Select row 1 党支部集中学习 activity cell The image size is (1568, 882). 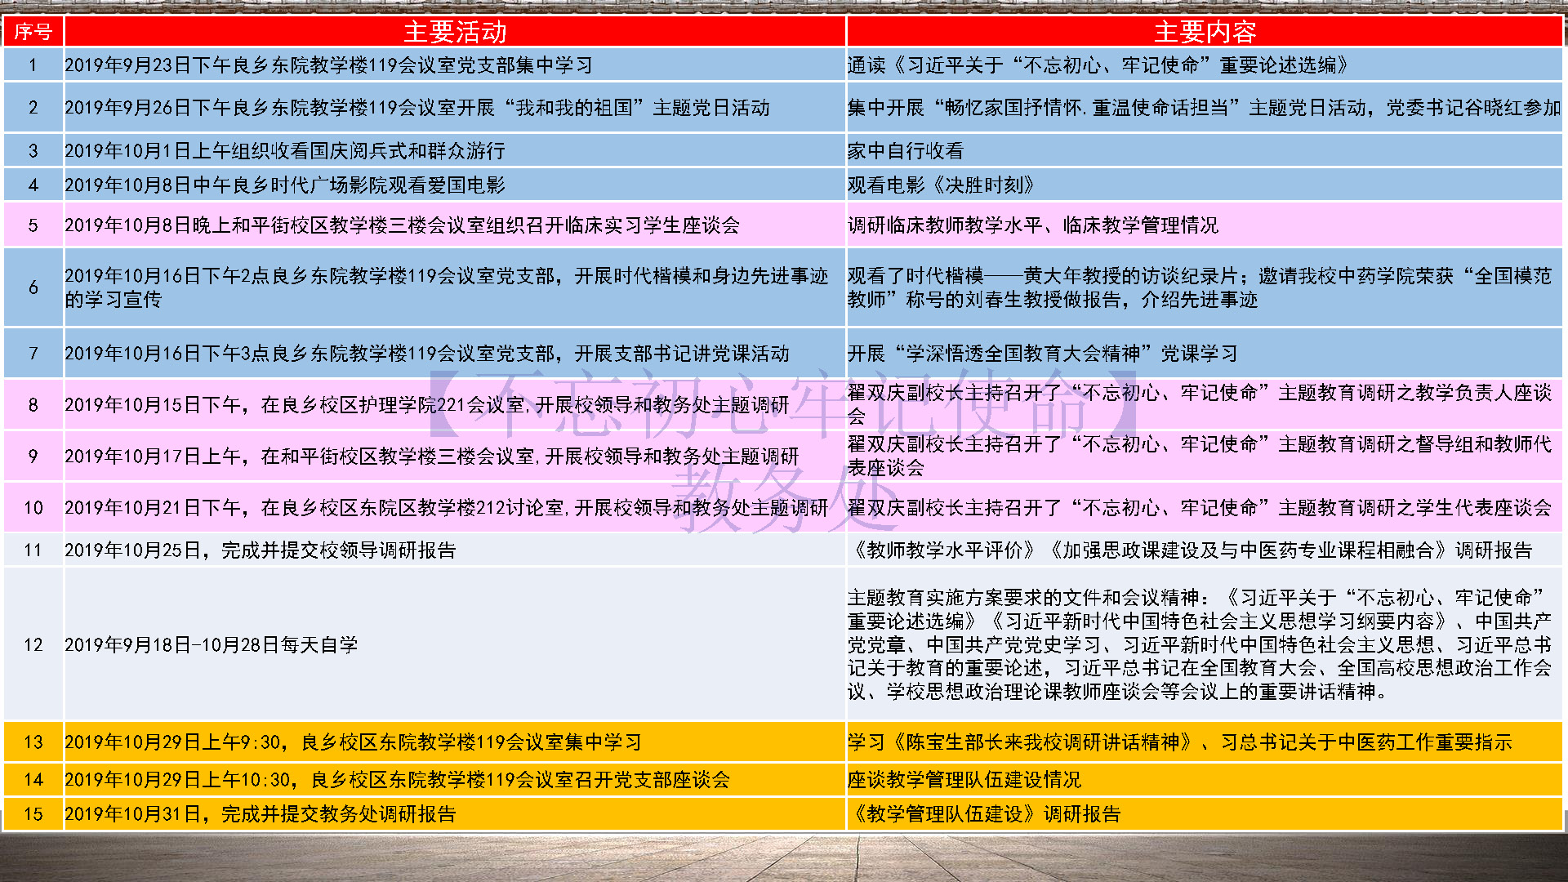(x=328, y=65)
